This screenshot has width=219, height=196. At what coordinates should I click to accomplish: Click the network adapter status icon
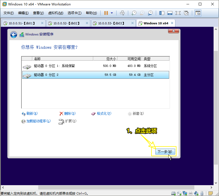(185, 193)
